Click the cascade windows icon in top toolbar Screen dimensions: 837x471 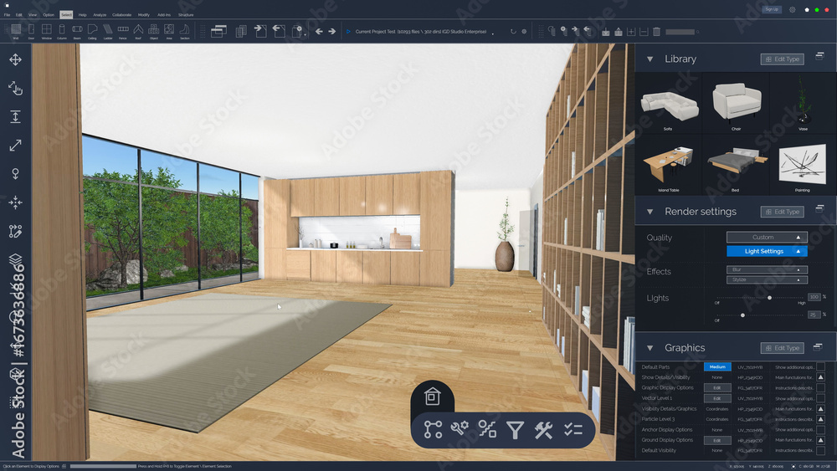pyautogui.click(x=218, y=31)
